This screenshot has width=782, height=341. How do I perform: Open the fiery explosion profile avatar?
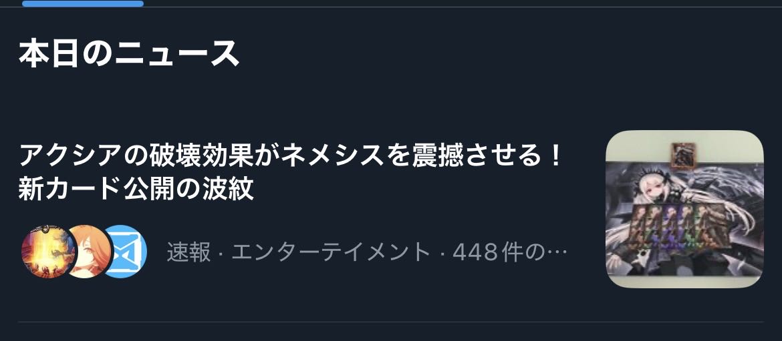pos(48,252)
